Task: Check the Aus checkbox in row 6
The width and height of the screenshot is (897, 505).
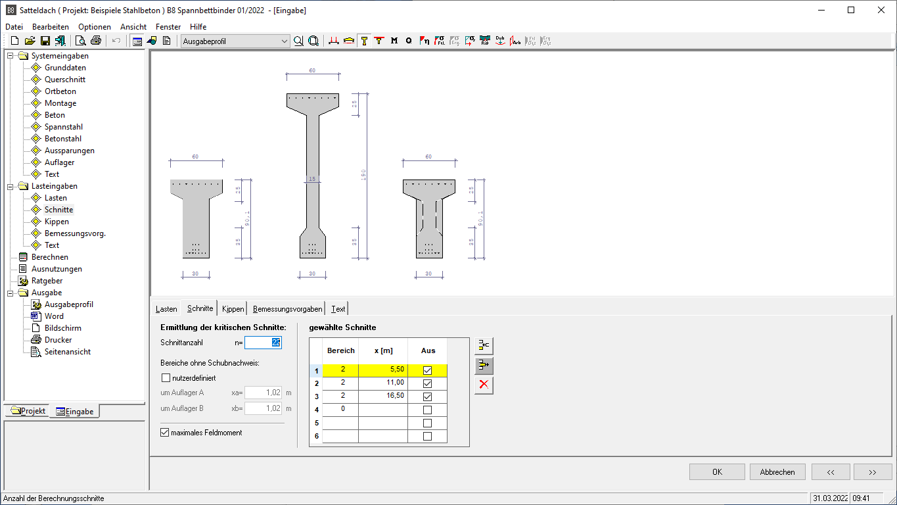Action: (428, 436)
